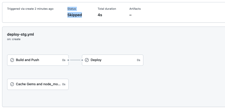This screenshot has height=110, width=225.
Task: Click the highlighted Skipped status text
Action: point(75,15)
